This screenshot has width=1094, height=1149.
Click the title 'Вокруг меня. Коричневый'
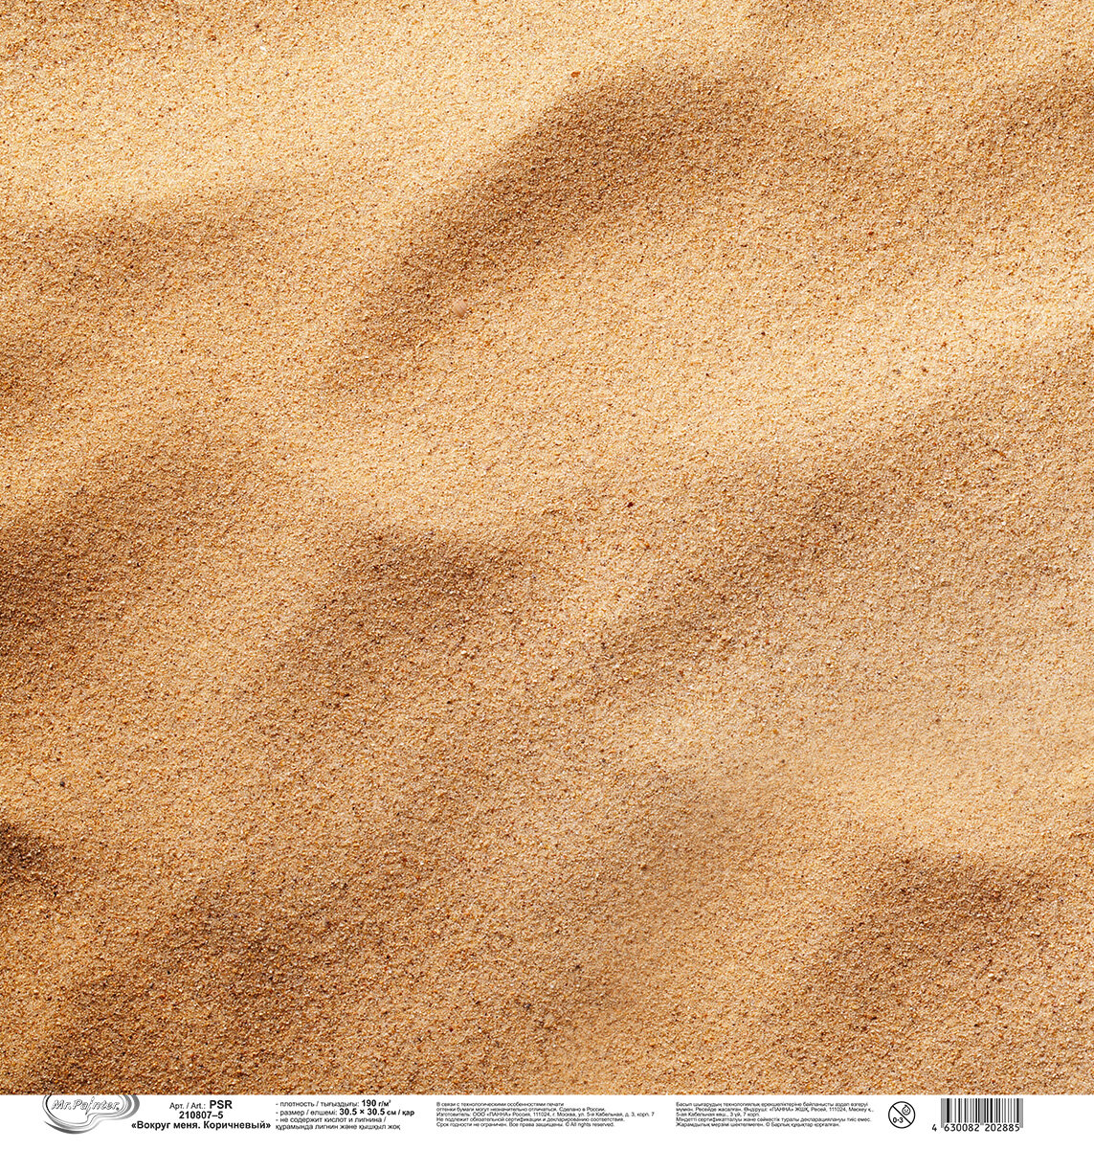[201, 1125]
